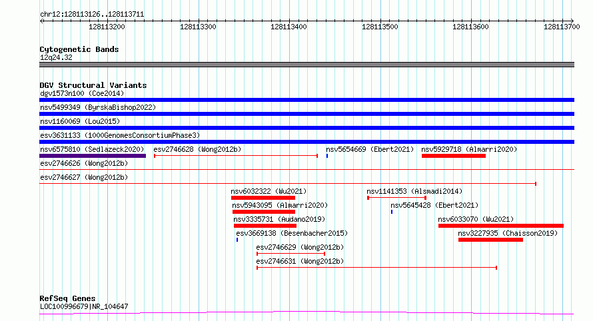Click the red line of esv2746629
Screen dimensions: 593x321
pos(291,254)
